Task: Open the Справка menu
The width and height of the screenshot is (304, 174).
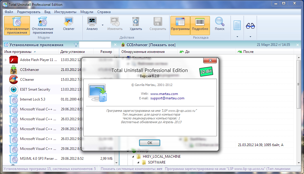Action: tap(104, 12)
